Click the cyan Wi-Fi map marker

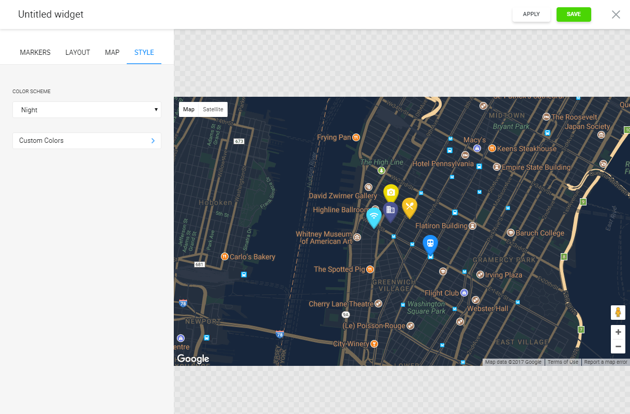(374, 217)
